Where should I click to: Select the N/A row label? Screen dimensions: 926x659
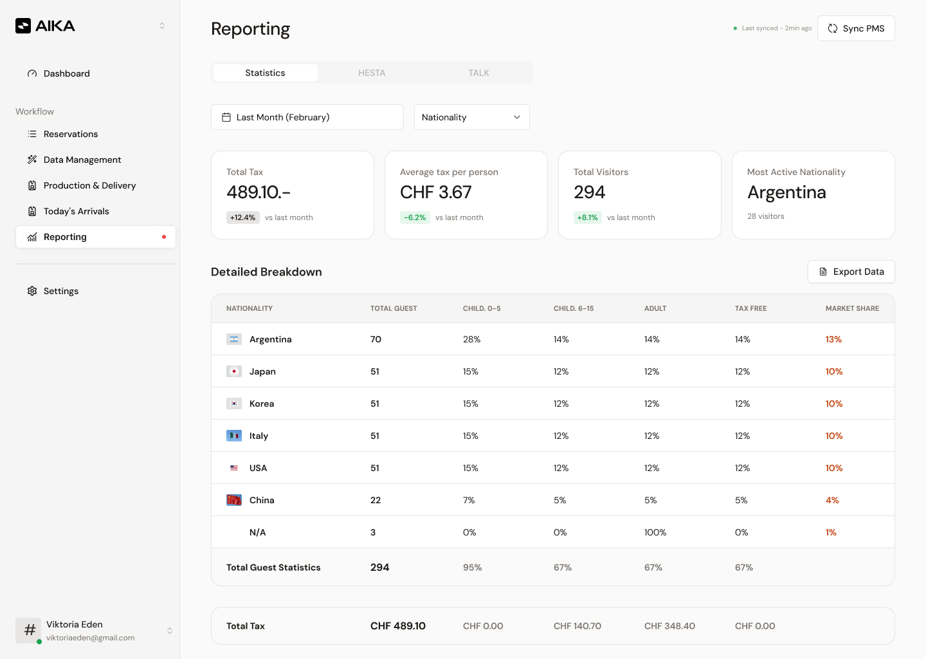[x=257, y=532]
